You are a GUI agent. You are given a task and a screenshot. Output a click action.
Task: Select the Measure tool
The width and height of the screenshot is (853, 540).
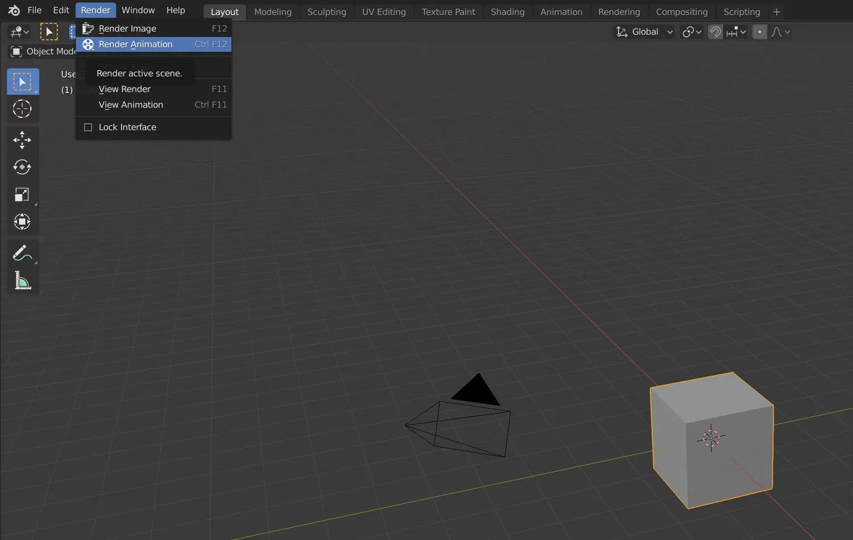[23, 280]
